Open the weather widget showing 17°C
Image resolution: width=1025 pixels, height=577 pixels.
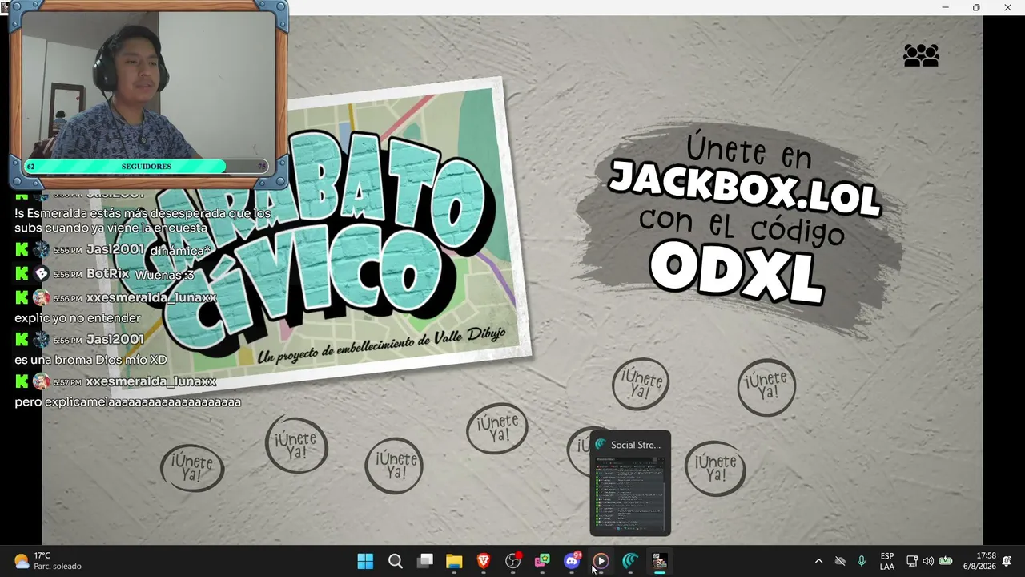48,561
